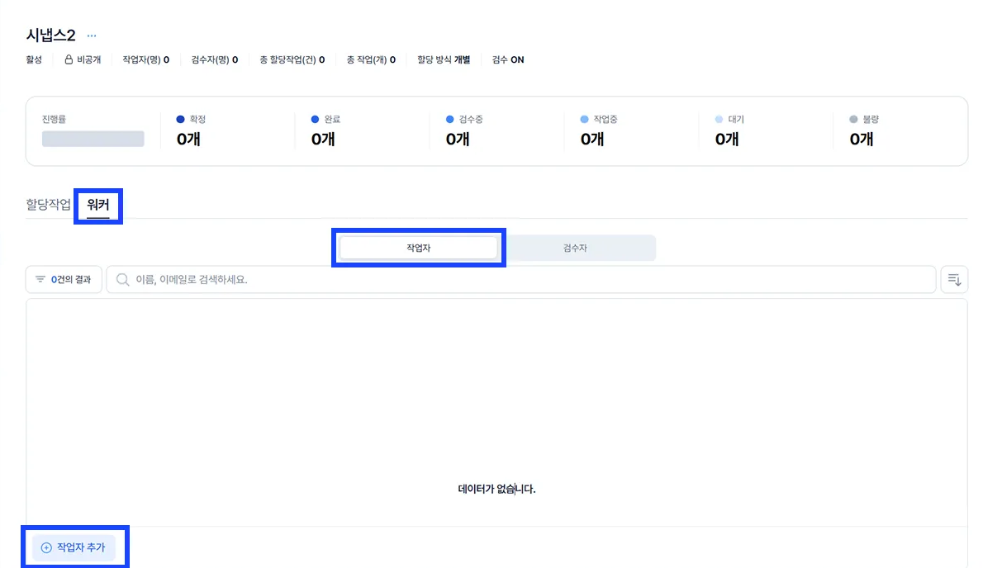Click the 작업자(명) 0 stat

click(145, 59)
